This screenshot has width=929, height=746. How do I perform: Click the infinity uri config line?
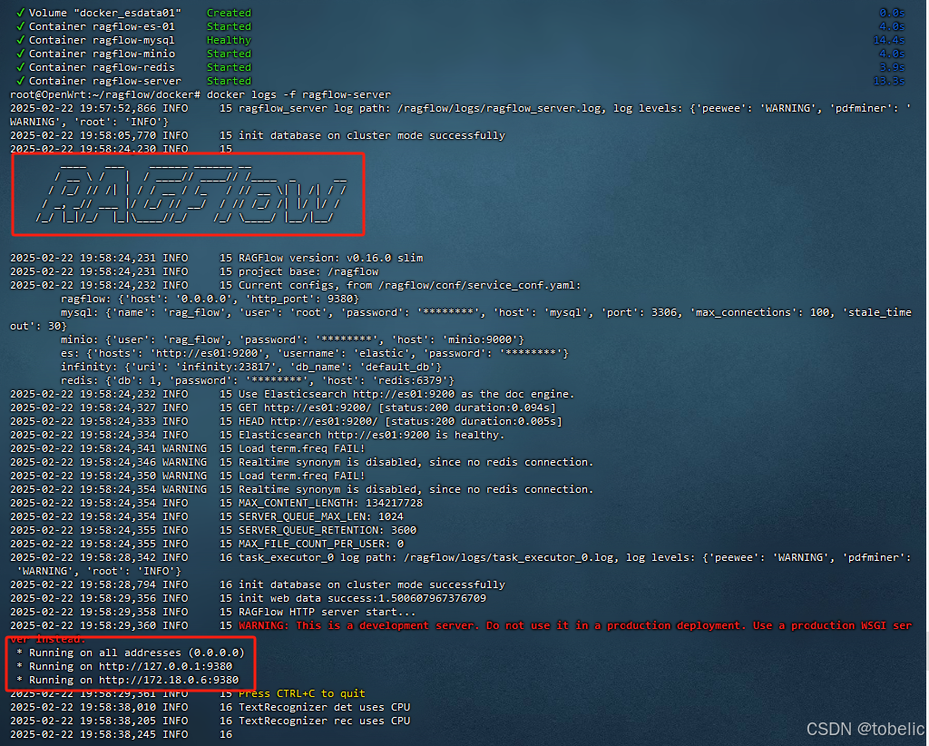pos(251,367)
